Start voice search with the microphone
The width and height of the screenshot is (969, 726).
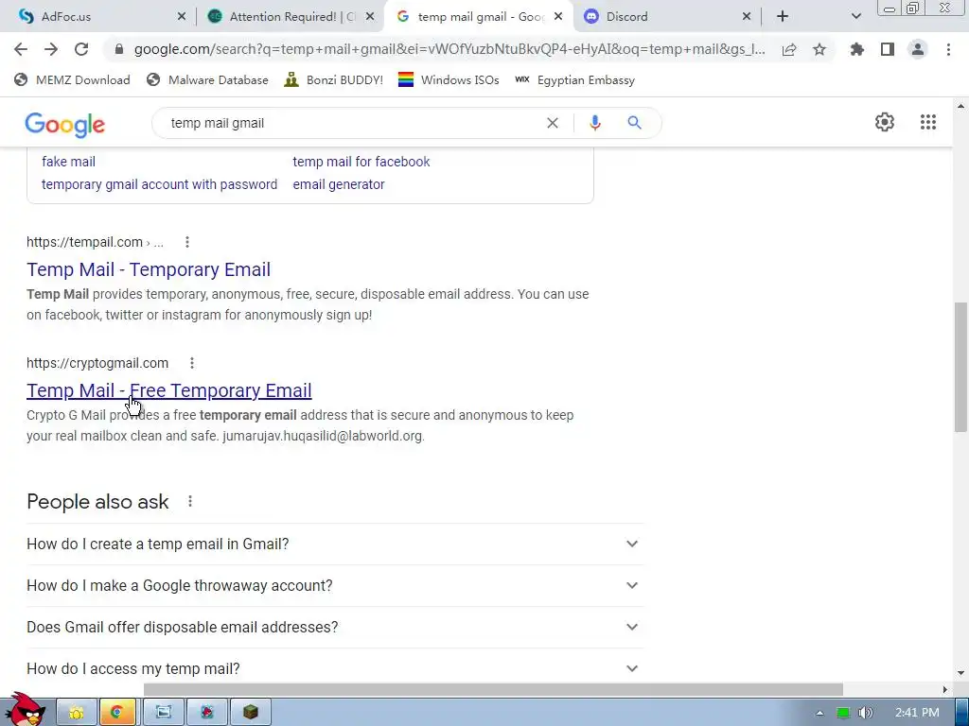click(594, 123)
